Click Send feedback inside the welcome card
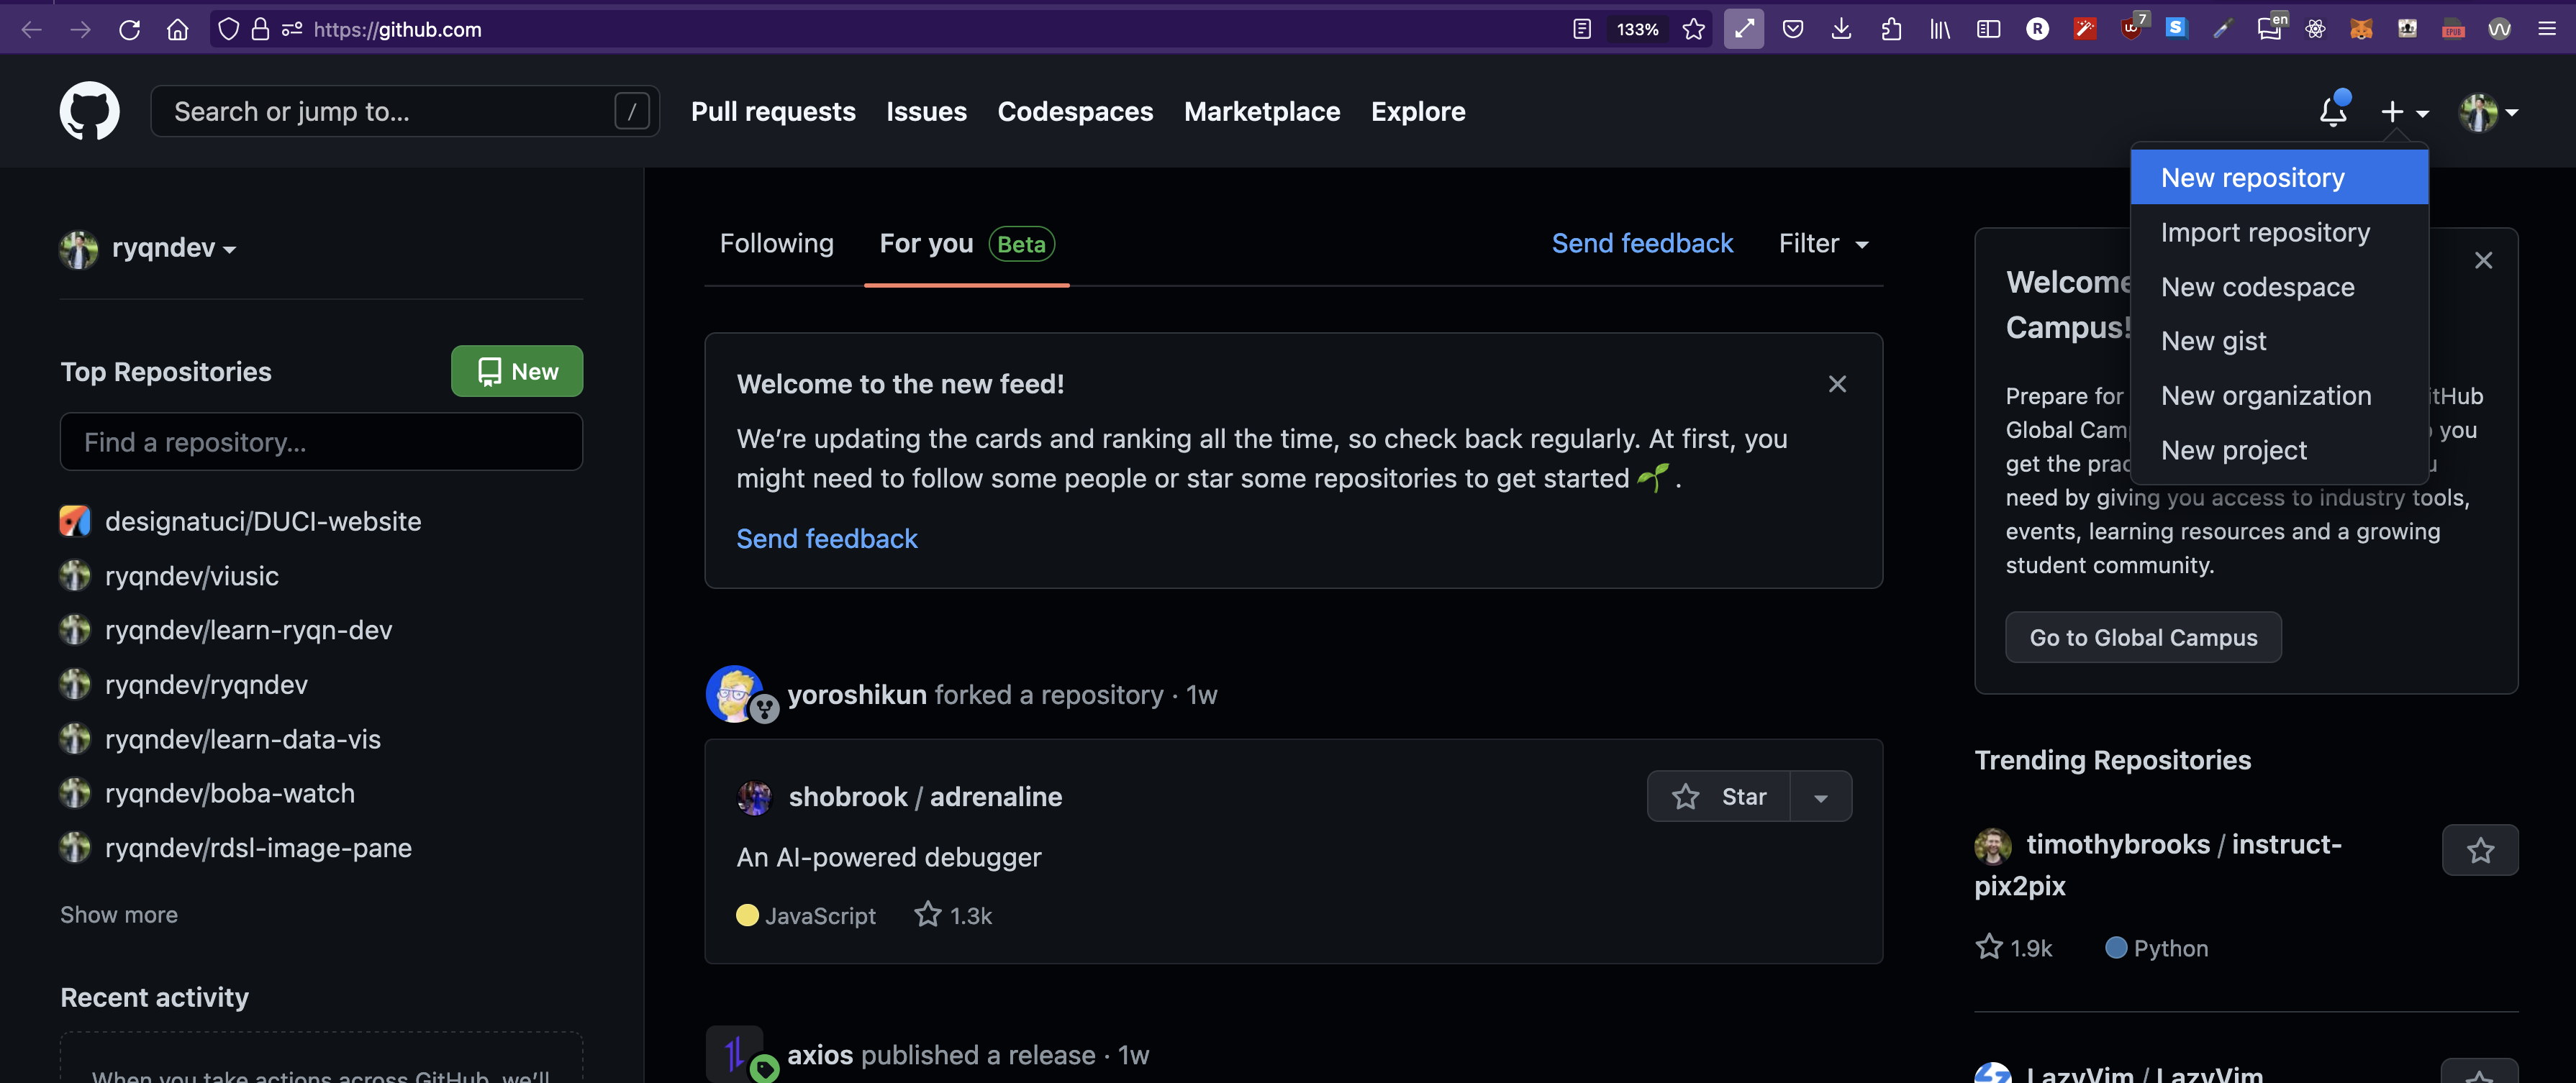Screen dimensions: 2576x1083 827,539
